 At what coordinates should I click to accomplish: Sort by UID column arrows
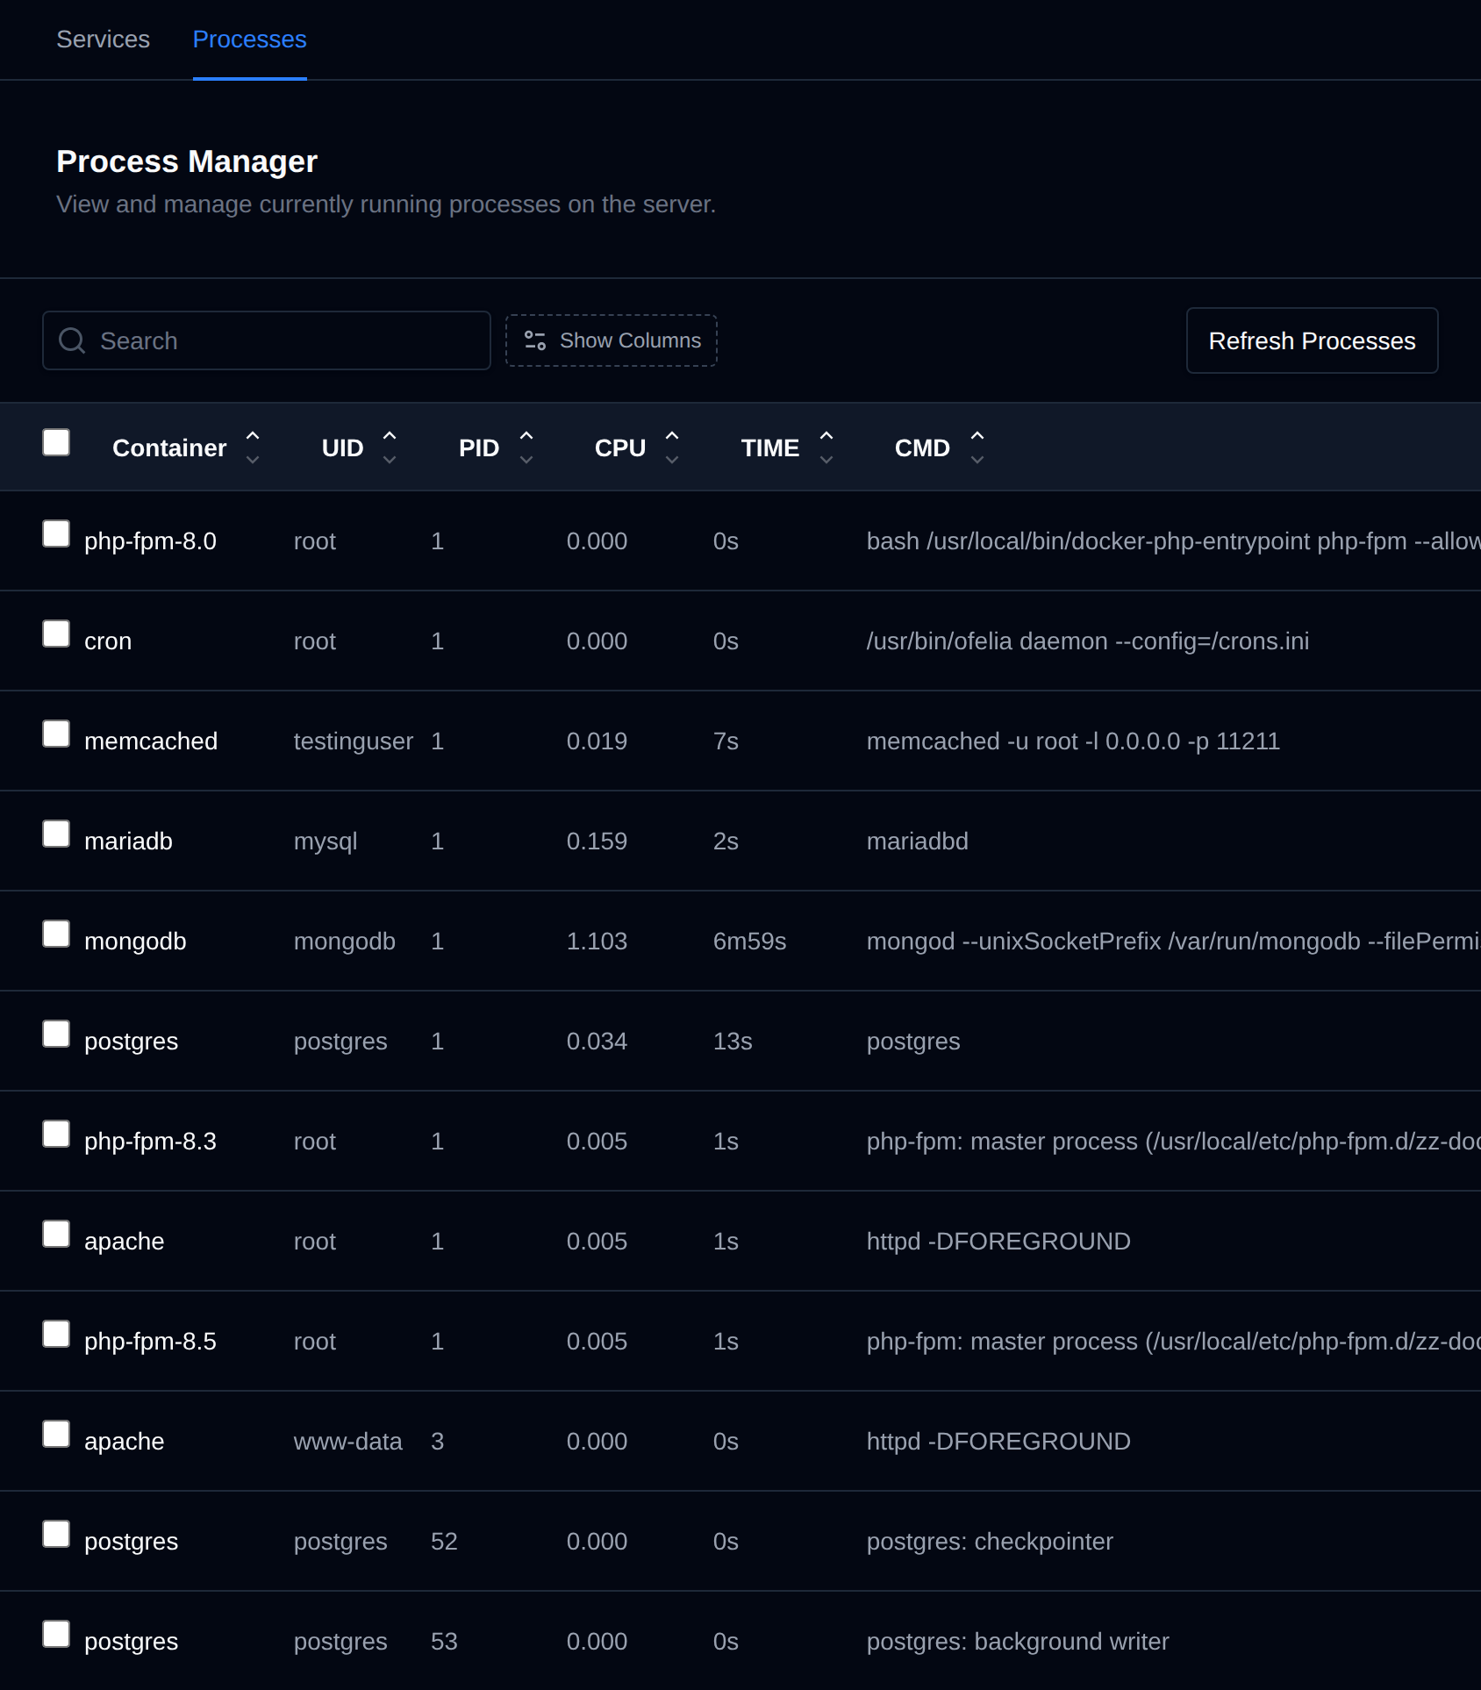(x=390, y=448)
